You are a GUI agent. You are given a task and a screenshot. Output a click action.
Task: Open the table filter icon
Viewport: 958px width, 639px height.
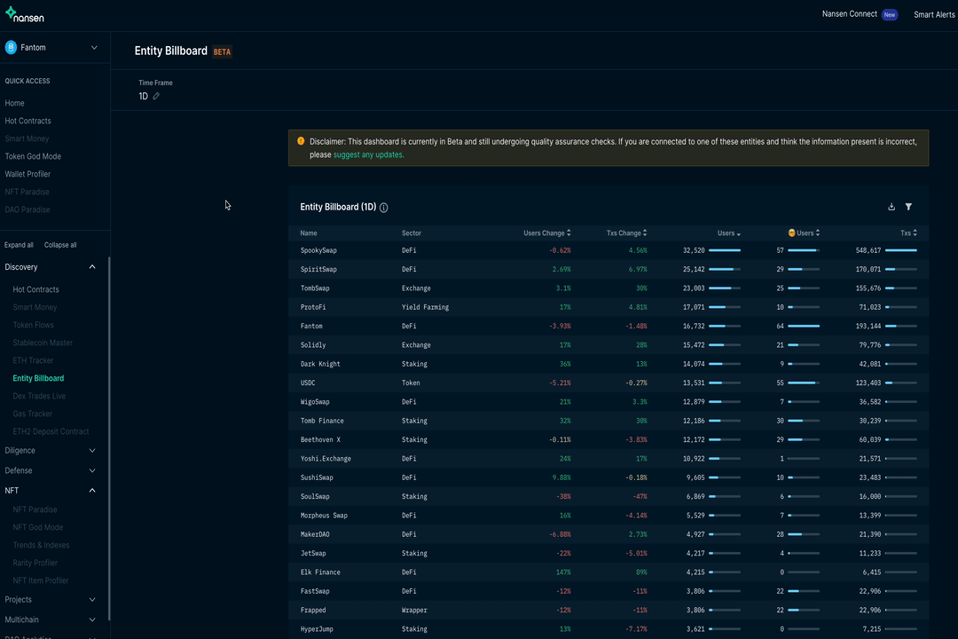click(x=908, y=207)
